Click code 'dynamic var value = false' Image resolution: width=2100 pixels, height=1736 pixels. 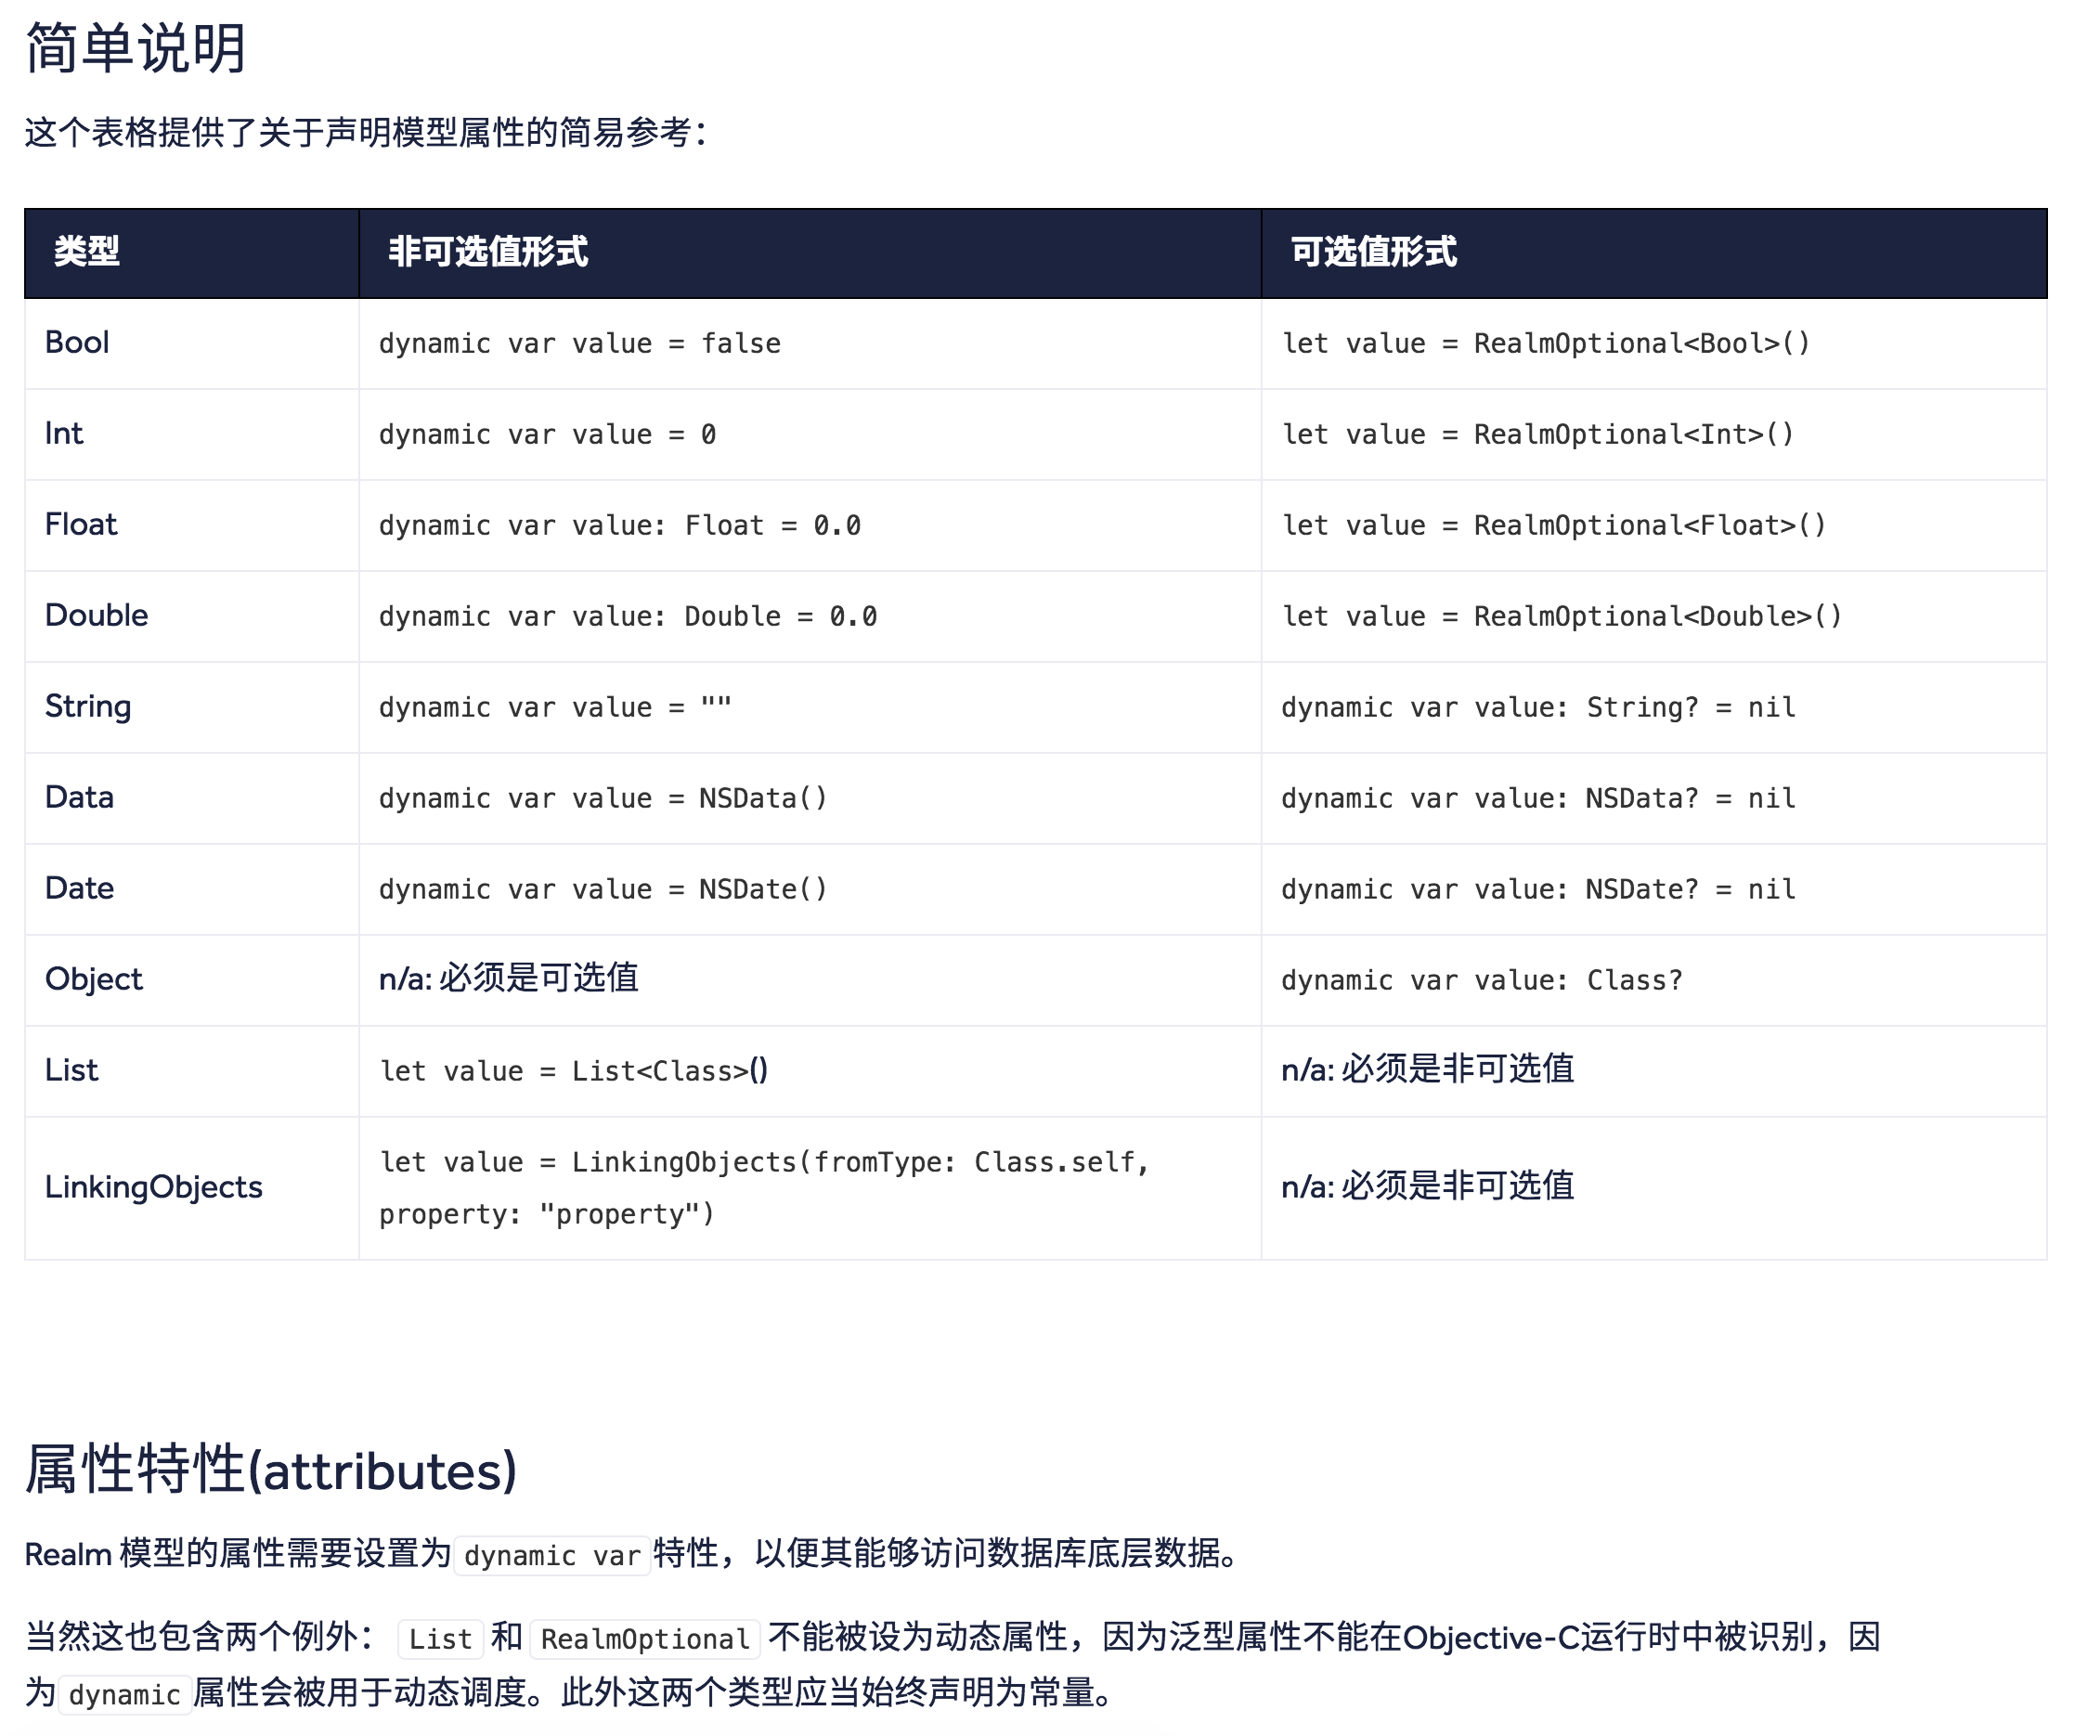tap(580, 344)
